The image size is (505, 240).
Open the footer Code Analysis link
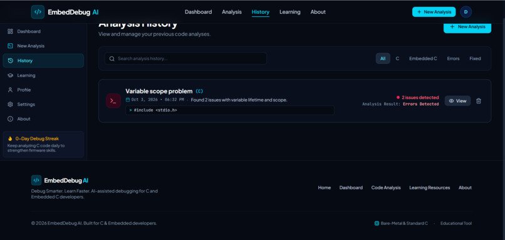tap(386, 187)
